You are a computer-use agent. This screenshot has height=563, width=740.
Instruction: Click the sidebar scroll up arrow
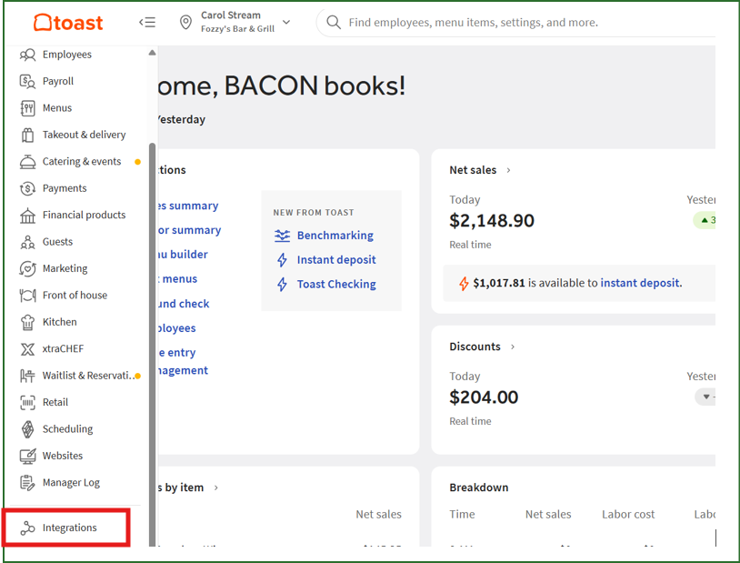pos(152,53)
